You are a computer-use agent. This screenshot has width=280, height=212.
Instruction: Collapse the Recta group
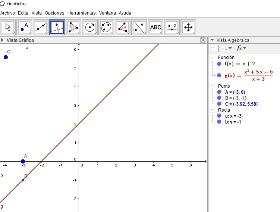[212, 110]
